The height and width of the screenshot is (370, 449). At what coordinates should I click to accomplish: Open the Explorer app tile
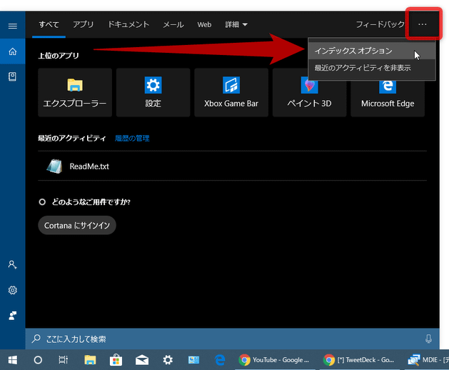(75, 92)
